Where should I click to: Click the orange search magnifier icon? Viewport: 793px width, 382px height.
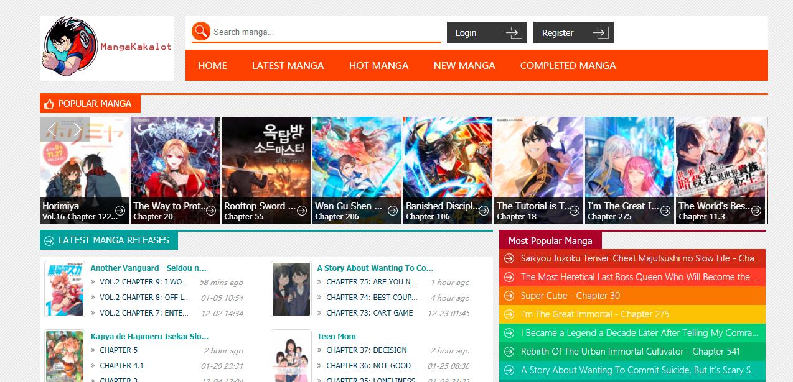pyautogui.click(x=201, y=31)
